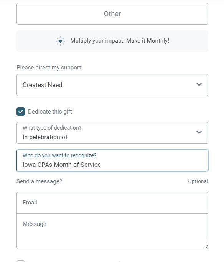Click the In celebration of selected value
224x262 pixels.
pyautogui.click(x=45, y=137)
